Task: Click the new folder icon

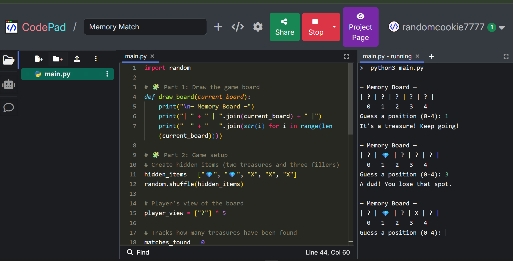Action: click(x=58, y=59)
